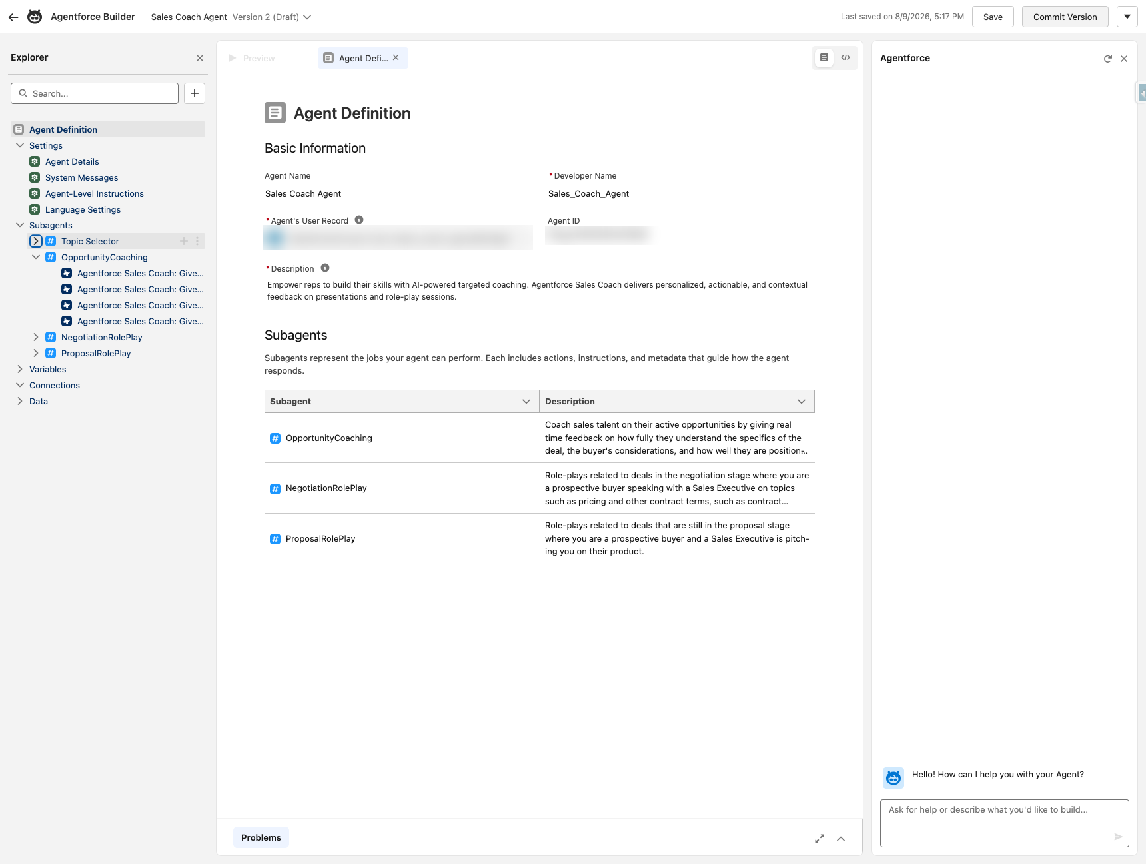Open the Subagent column header menu
Screen dimensions: 1146x864
[526, 401]
